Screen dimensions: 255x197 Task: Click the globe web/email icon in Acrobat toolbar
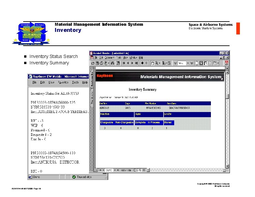point(106,63)
